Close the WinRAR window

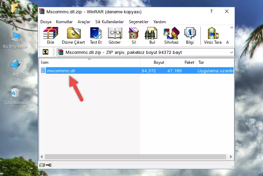(x=227, y=11)
